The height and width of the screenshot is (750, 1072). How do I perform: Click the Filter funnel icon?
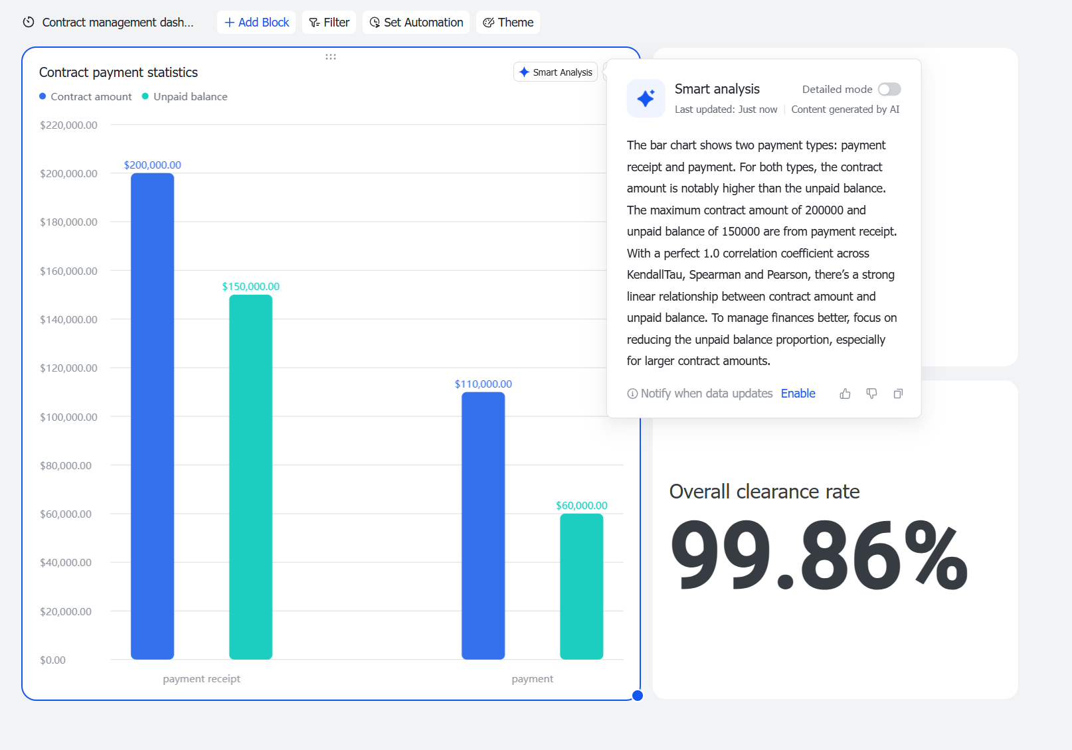(x=314, y=23)
